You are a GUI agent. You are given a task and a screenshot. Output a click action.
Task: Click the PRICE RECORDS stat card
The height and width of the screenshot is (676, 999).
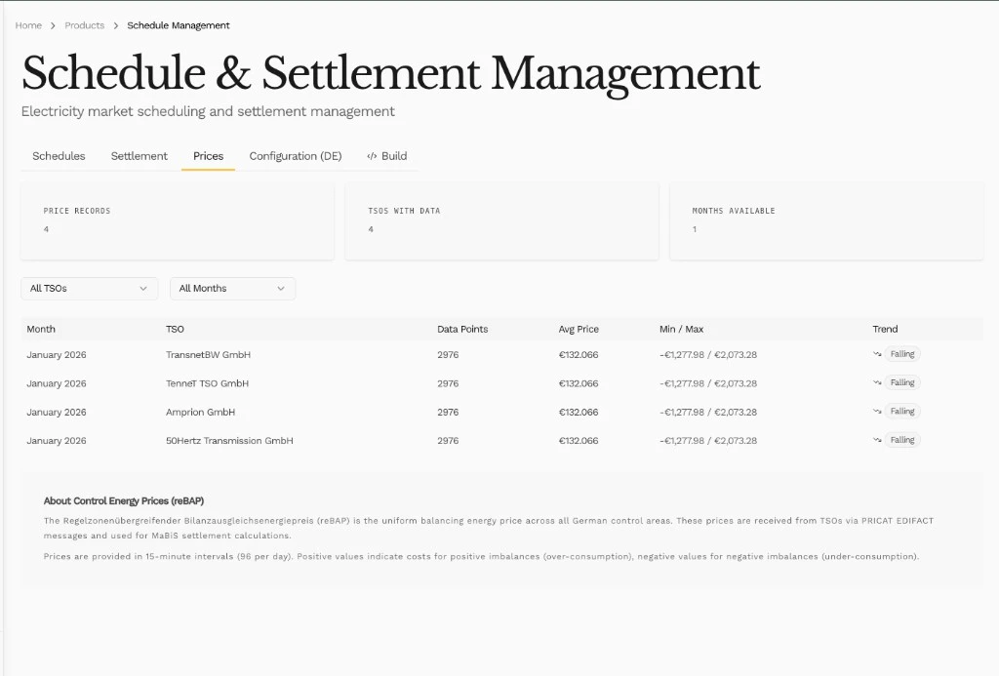point(177,220)
